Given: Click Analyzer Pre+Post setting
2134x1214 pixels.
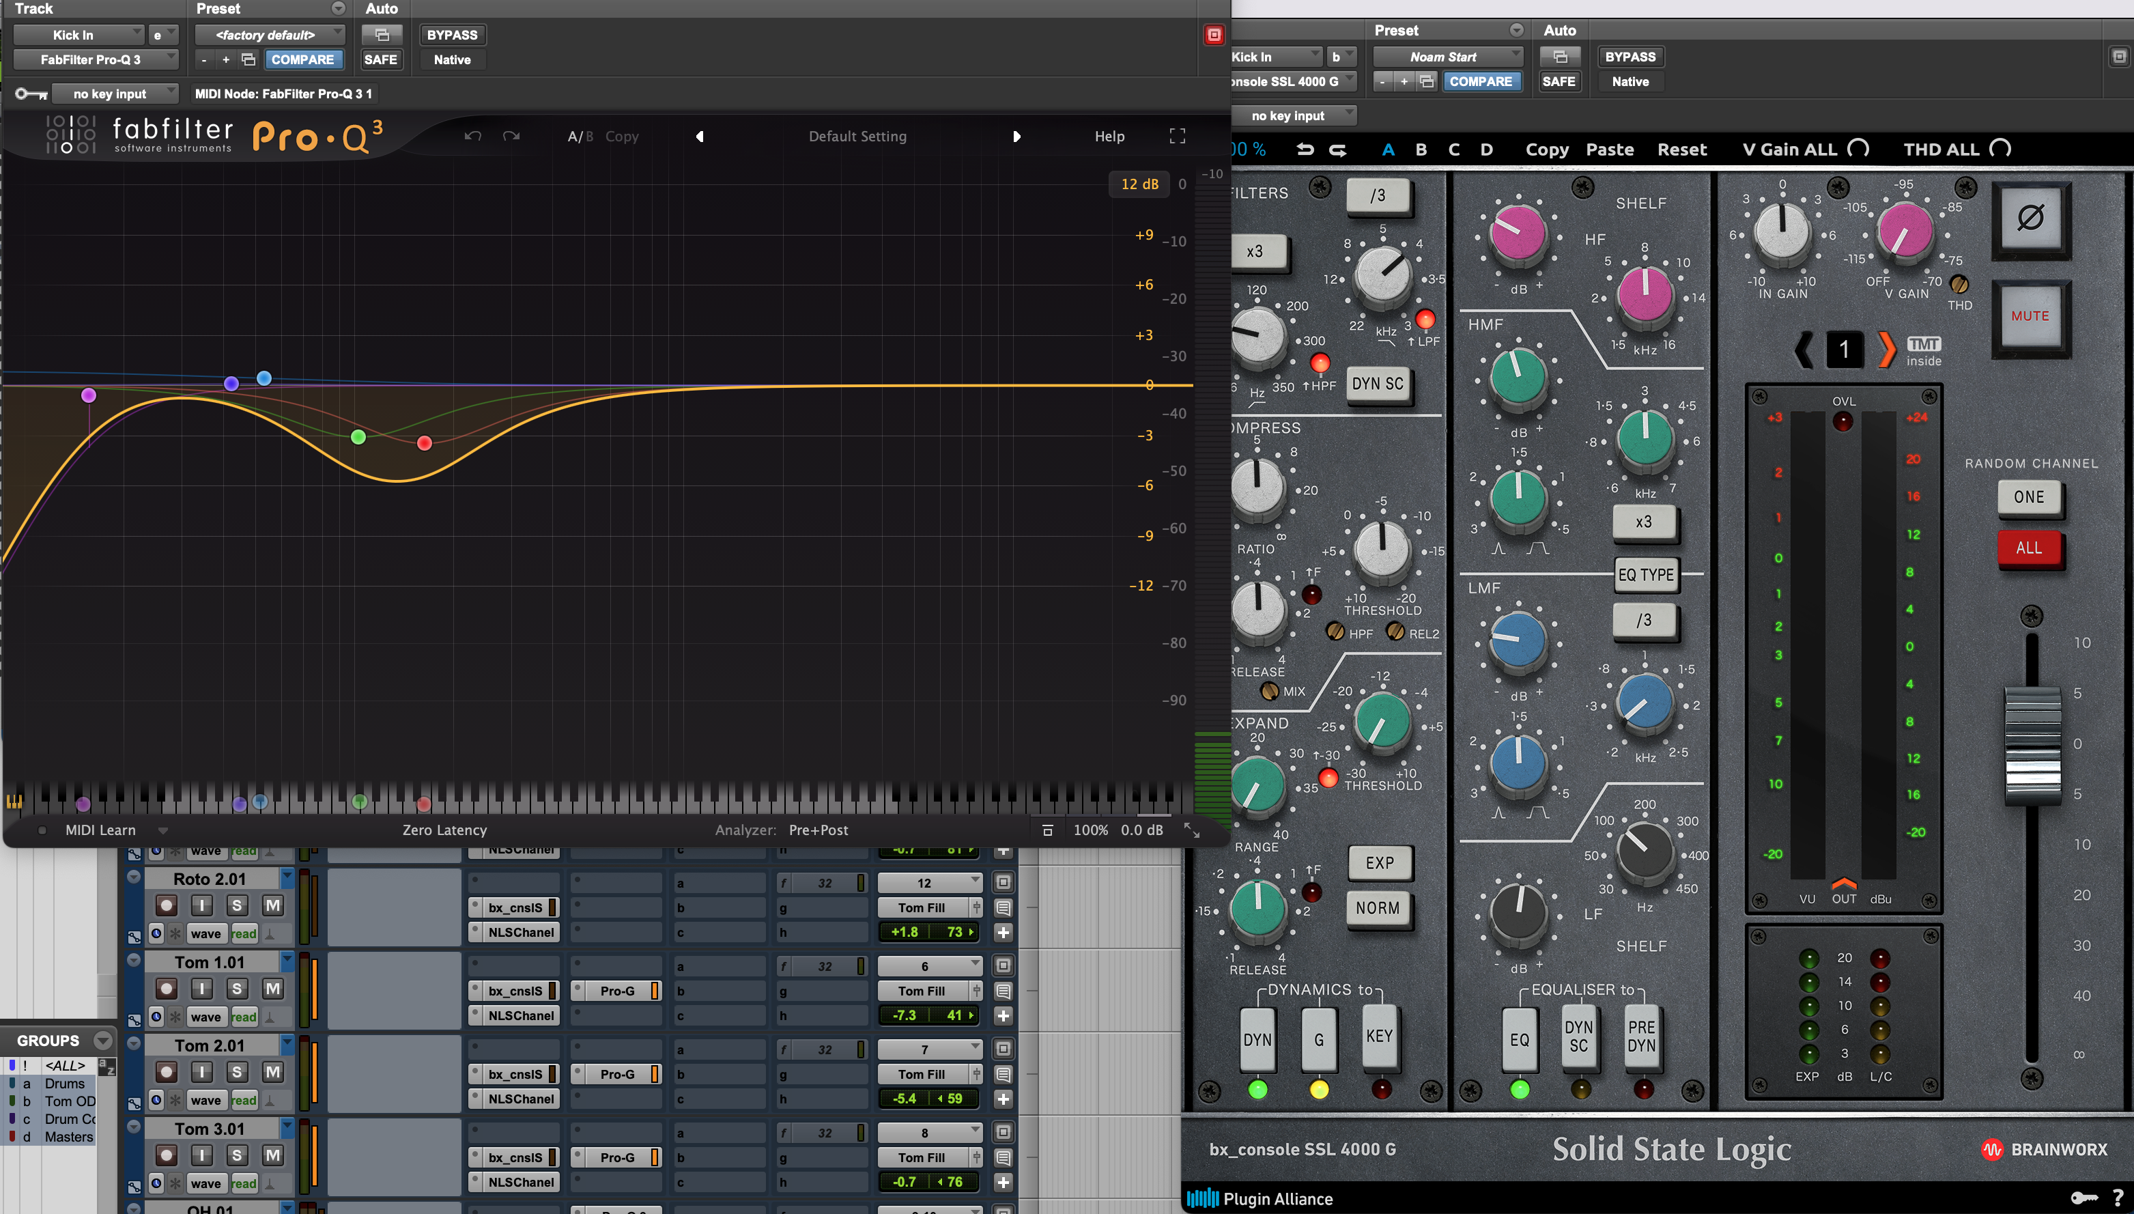Looking at the screenshot, I should pyautogui.click(x=818, y=830).
